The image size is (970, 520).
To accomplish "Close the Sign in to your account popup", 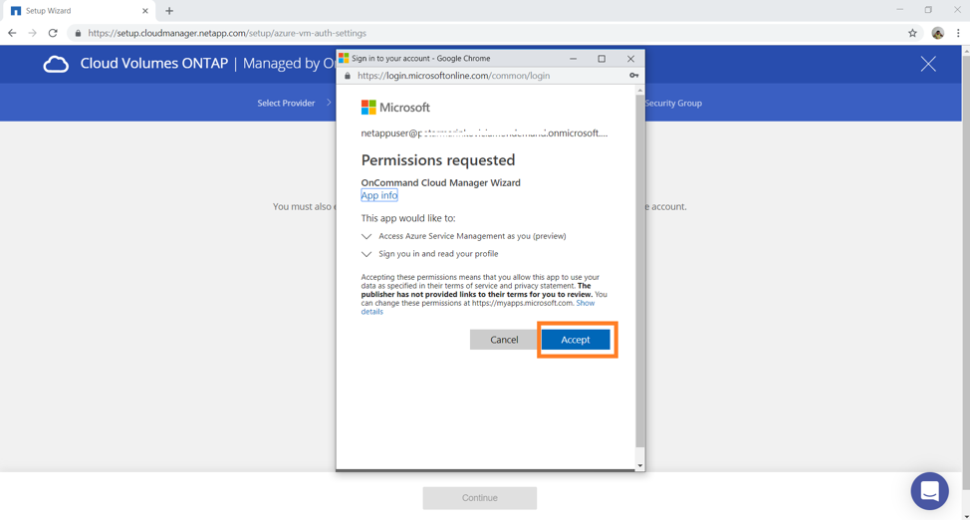I will 630,59.
